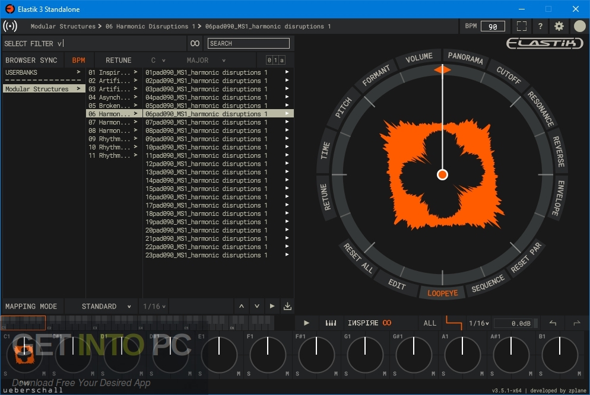Open the SELECT FILTER dropdown

pyautogui.click(x=33, y=44)
